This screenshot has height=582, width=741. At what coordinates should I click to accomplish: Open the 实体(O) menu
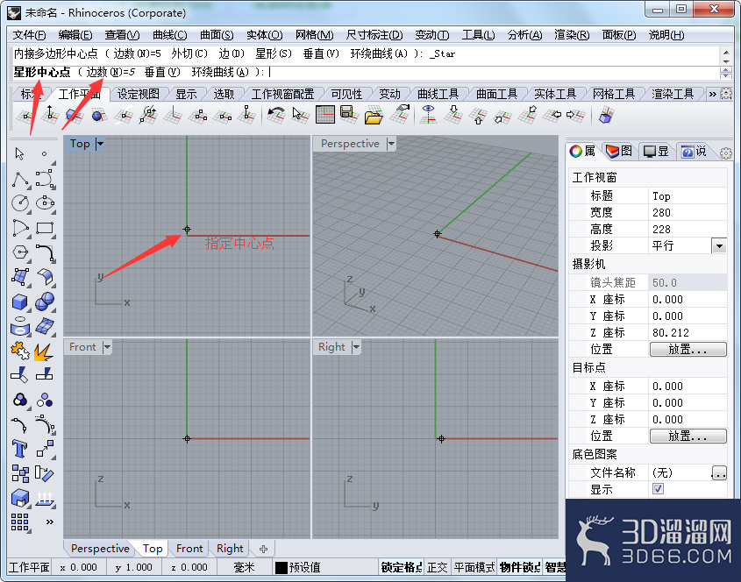[x=264, y=35]
